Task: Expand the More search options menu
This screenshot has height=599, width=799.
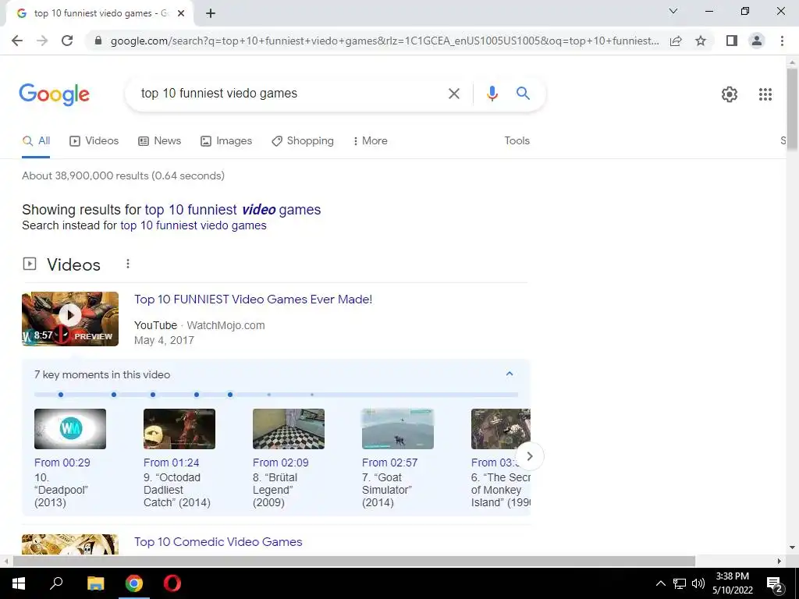Action: pos(370,141)
